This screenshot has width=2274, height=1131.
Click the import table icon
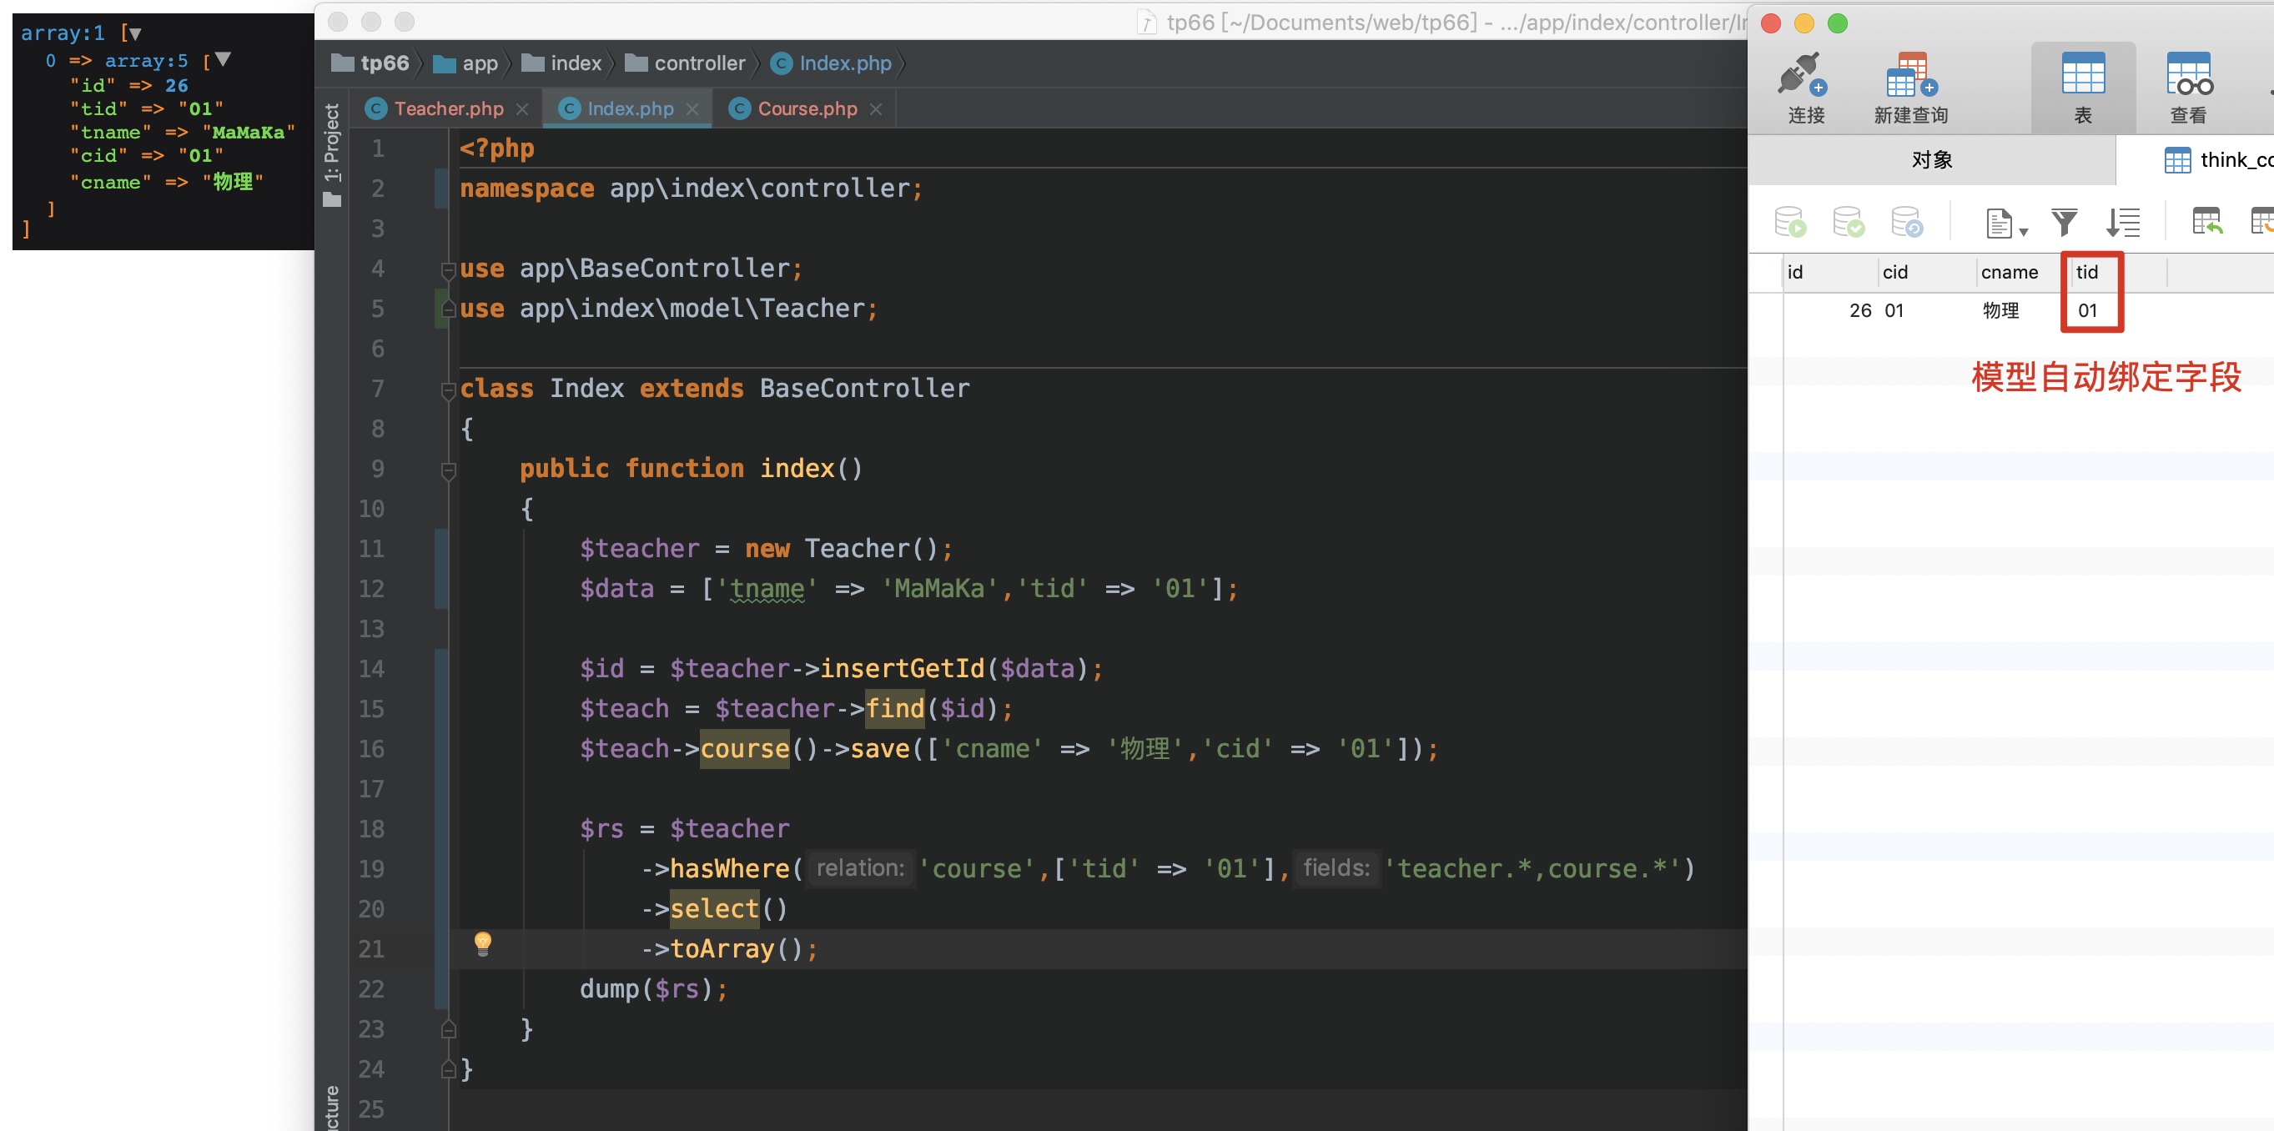point(2207,221)
